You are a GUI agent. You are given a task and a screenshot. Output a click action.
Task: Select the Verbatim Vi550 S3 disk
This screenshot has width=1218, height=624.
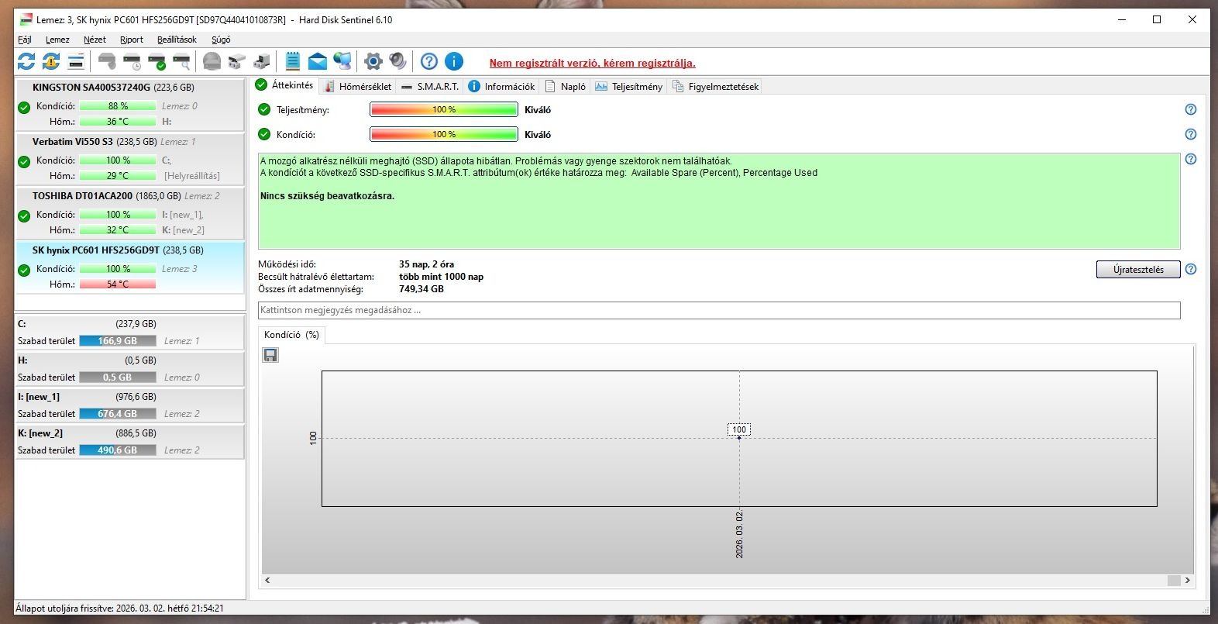[130, 159]
